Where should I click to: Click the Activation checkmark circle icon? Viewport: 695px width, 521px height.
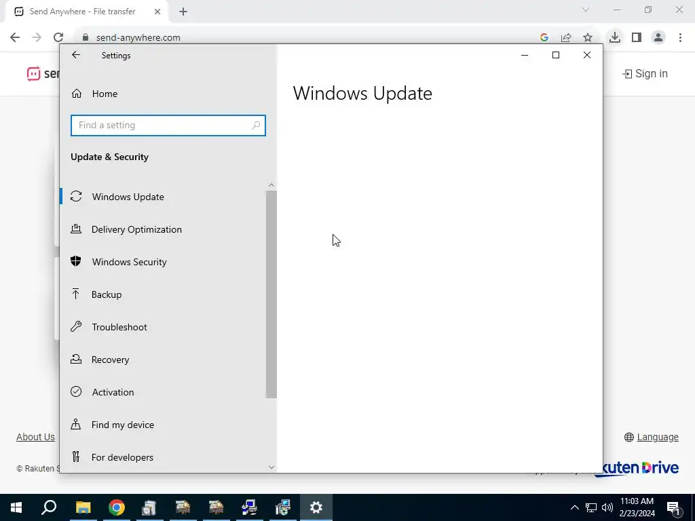click(76, 391)
